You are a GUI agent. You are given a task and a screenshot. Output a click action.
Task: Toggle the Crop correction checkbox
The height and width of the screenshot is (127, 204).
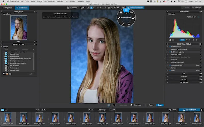[x=170, y=71]
